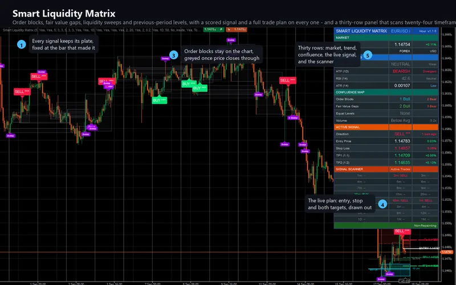Screen dimensions: 456x285
Task: Click the 2 Bull fair value gaps cell
Action: (x=405, y=106)
